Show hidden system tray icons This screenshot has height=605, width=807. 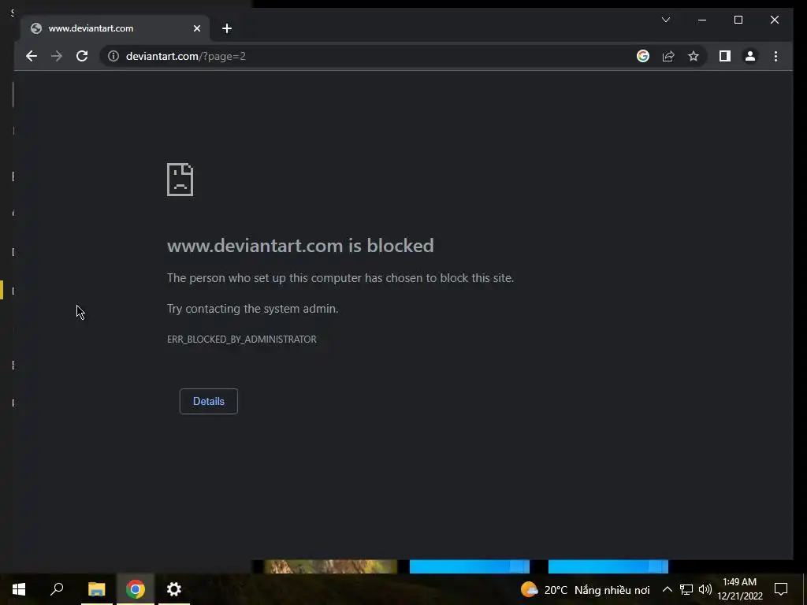coord(667,589)
